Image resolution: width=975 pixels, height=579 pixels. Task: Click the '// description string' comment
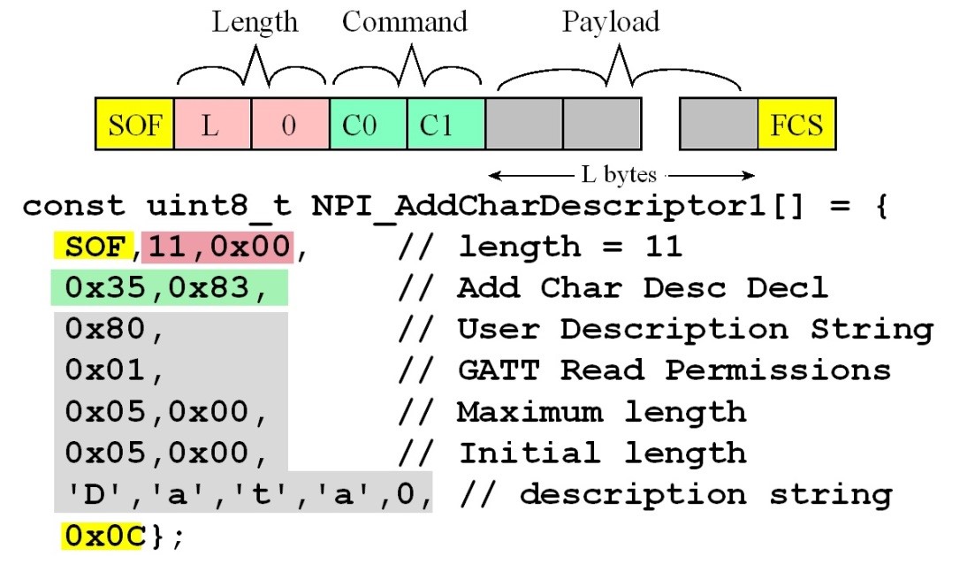tap(676, 495)
